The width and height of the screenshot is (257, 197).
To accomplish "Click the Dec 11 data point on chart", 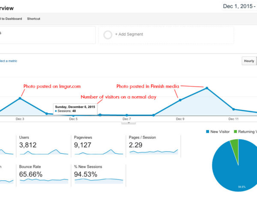I will (233, 109).
